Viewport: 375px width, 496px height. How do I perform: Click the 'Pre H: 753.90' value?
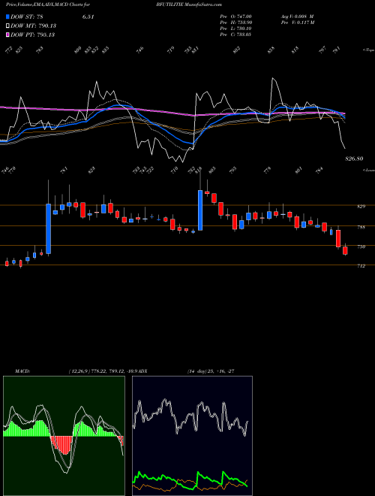click(x=235, y=23)
